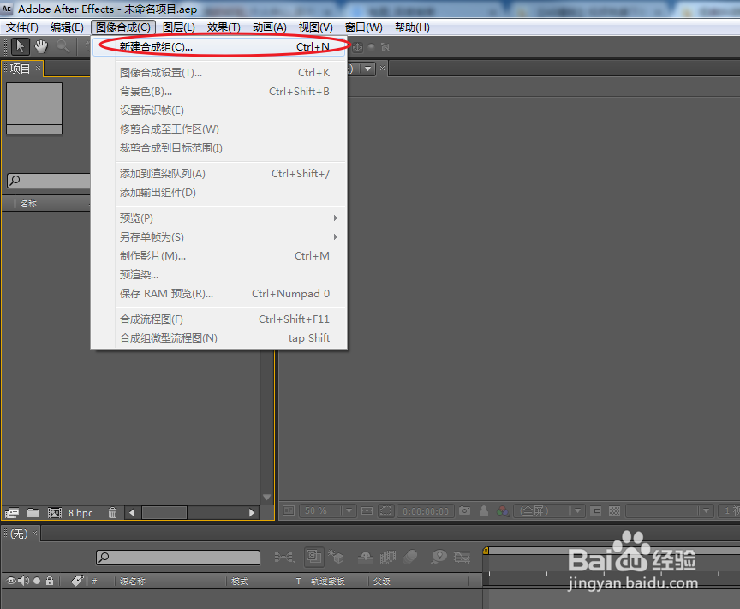
Task: Click the always preview this view icon
Action: [289, 510]
